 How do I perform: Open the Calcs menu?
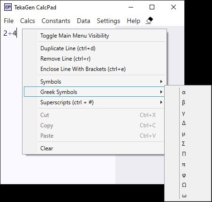28,21
